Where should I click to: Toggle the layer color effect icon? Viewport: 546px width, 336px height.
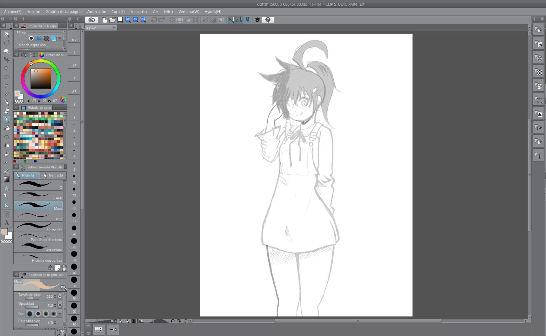click(x=54, y=38)
